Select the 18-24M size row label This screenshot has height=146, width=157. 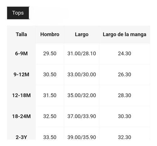(x=21, y=116)
